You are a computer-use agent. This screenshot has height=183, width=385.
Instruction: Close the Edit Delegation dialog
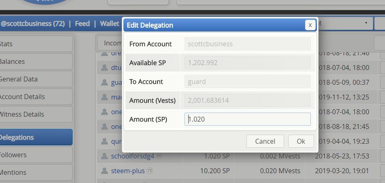pos(310,25)
